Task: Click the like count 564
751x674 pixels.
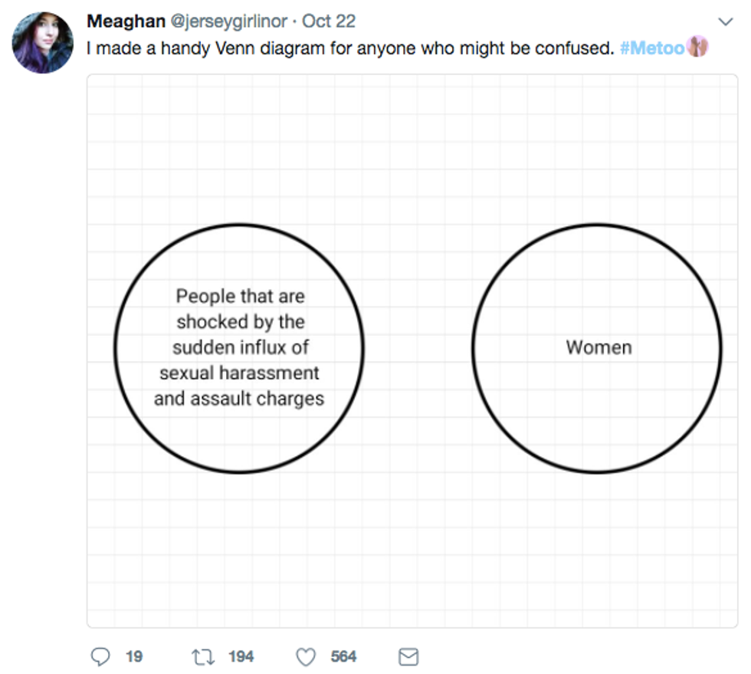Action: click(343, 657)
